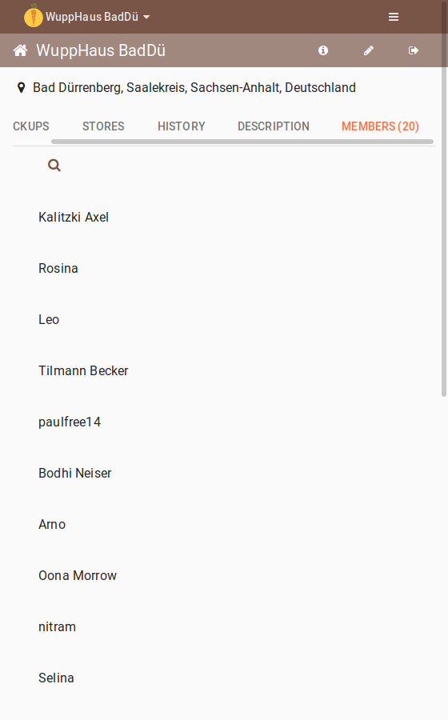The image size is (448, 720).
Task: Open member paulfree14
Action: [x=70, y=422]
